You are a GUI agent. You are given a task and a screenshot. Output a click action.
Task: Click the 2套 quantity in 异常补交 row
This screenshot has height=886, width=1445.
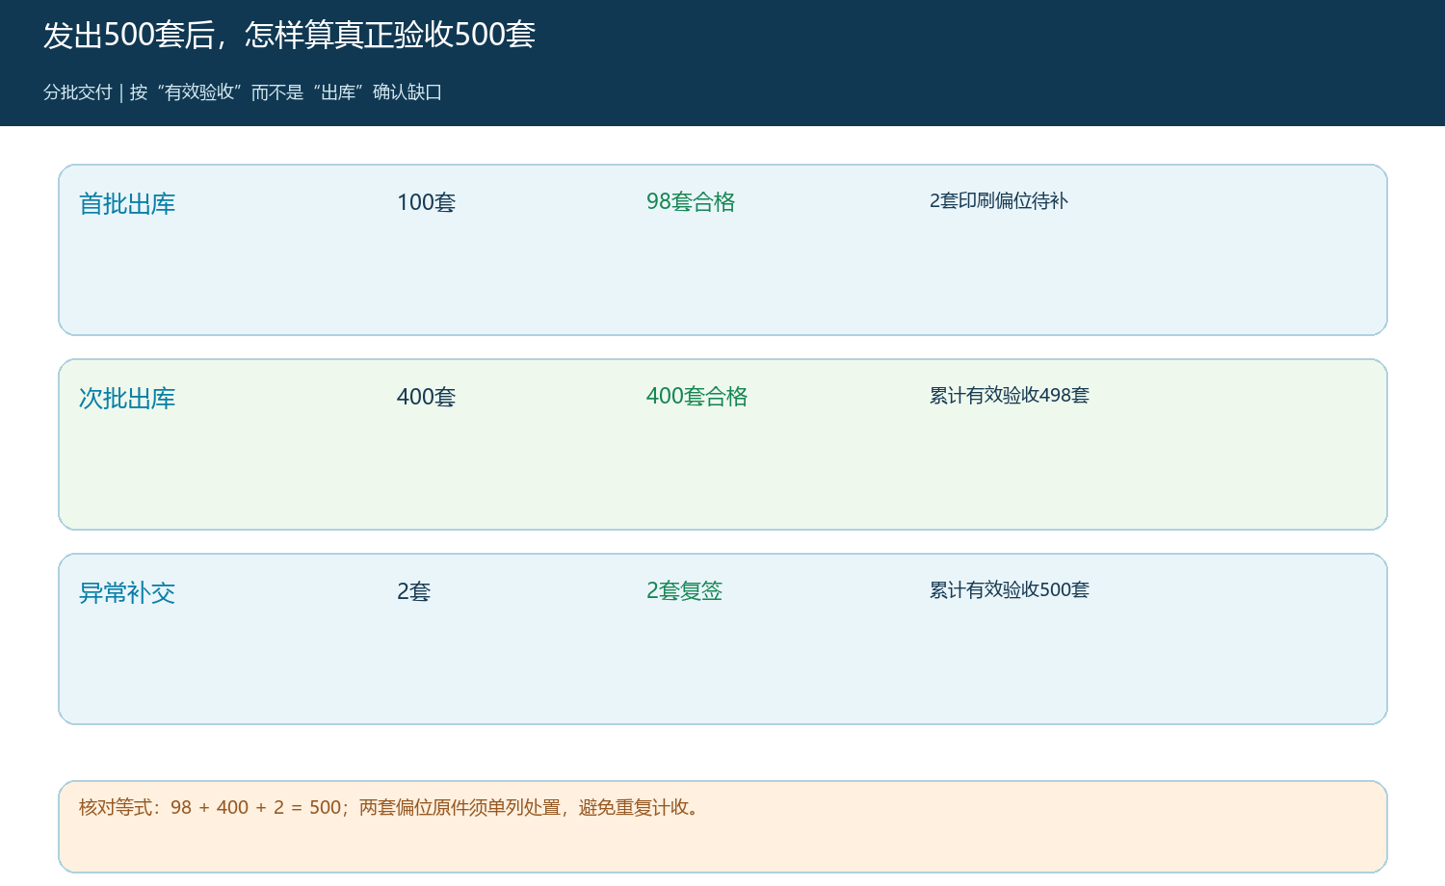(x=414, y=591)
